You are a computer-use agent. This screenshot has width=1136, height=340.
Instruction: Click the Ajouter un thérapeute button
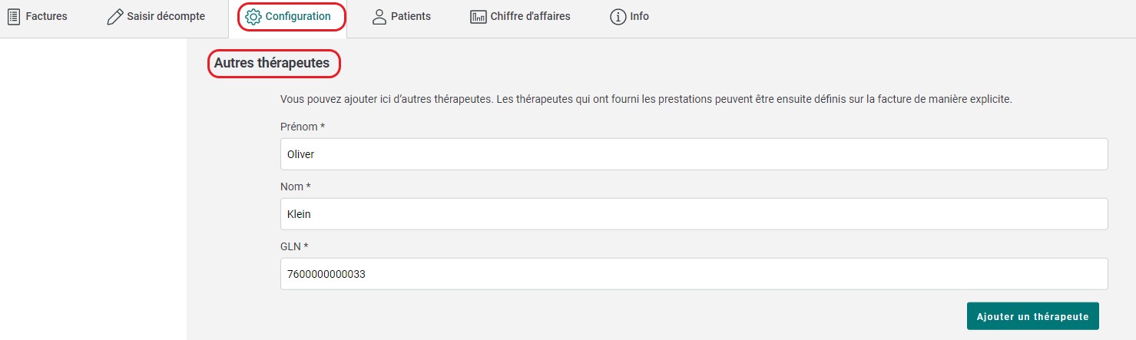pos(1033,316)
